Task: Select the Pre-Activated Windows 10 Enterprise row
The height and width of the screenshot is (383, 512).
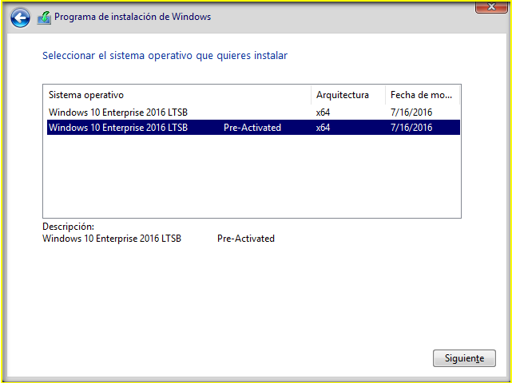Action: [253, 127]
